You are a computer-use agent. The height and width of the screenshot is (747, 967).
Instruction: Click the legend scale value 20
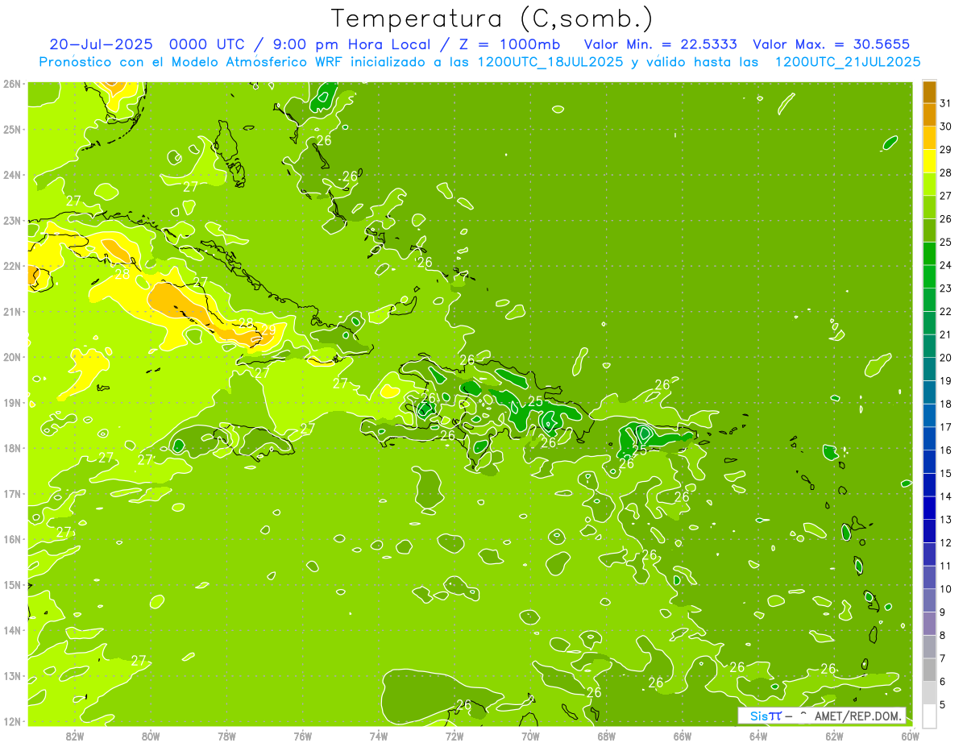946,358
